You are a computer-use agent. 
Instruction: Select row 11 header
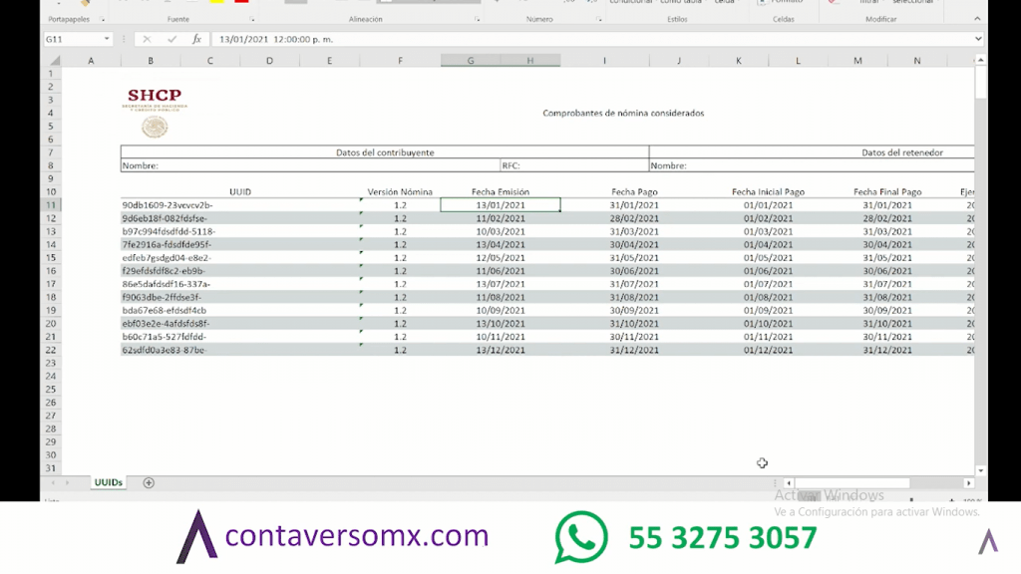(x=51, y=205)
